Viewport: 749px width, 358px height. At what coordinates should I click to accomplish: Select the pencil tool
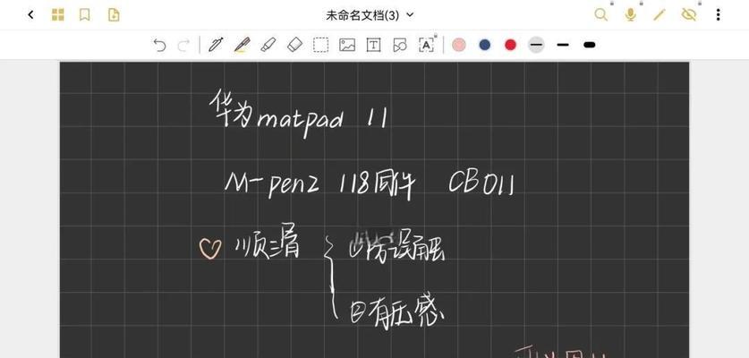(x=243, y=45)
